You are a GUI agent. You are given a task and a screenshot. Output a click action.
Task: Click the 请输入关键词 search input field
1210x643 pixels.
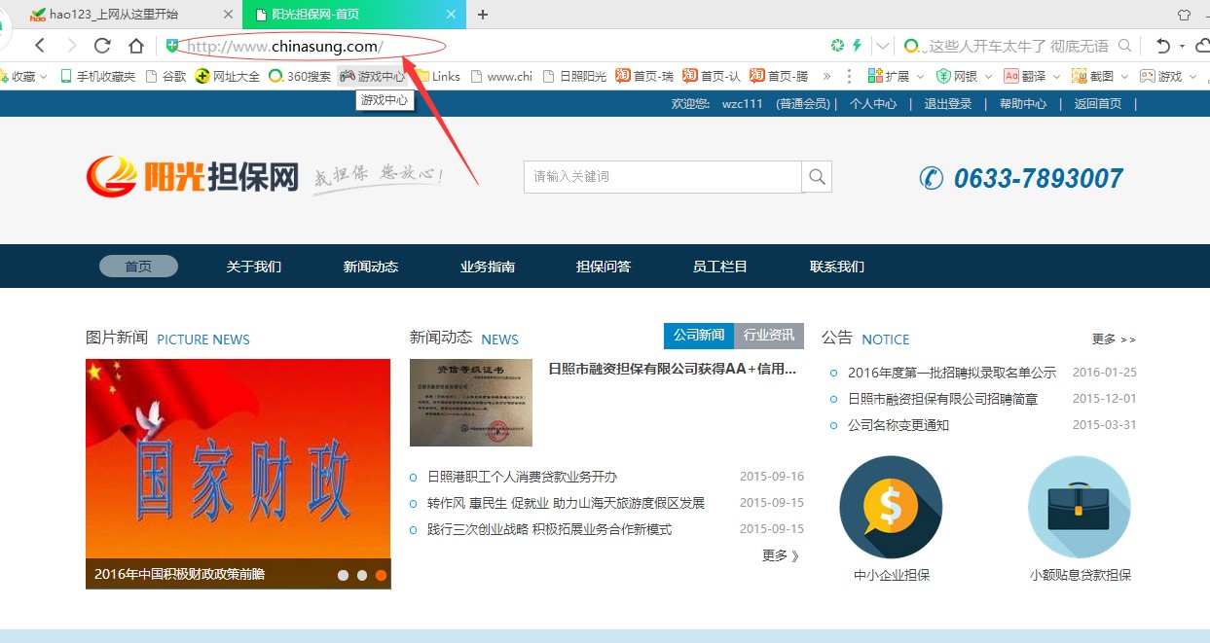click(662, 177)
